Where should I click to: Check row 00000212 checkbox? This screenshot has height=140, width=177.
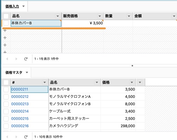pyautogui.click(x=6, y=97)
